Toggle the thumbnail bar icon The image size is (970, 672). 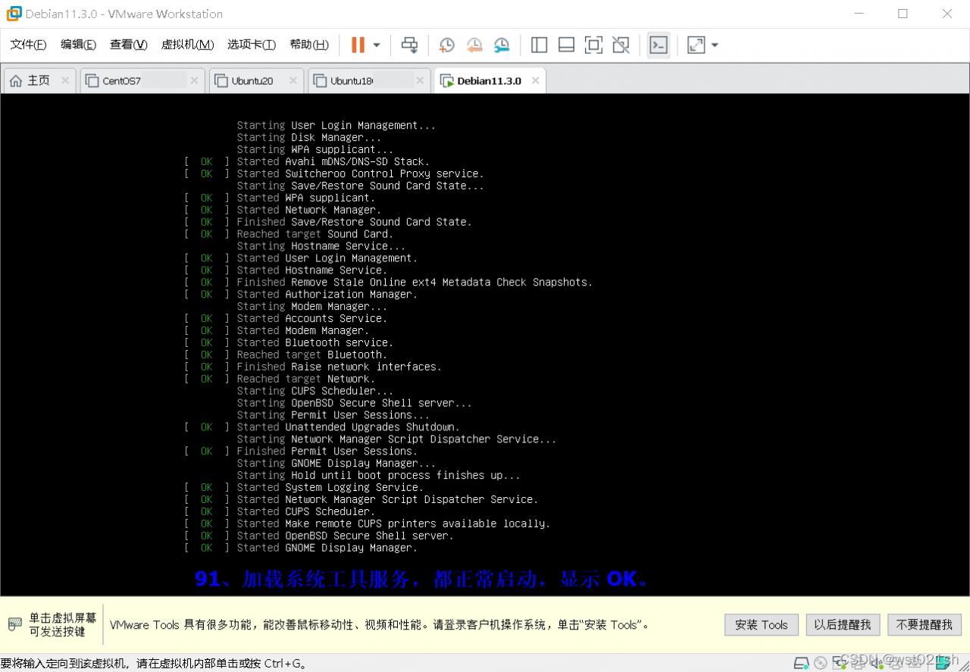tap(566, 45)
